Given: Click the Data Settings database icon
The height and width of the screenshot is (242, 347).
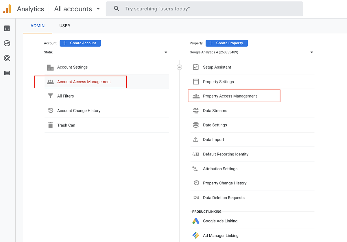Looking at the screenshot, I should 196,125.
